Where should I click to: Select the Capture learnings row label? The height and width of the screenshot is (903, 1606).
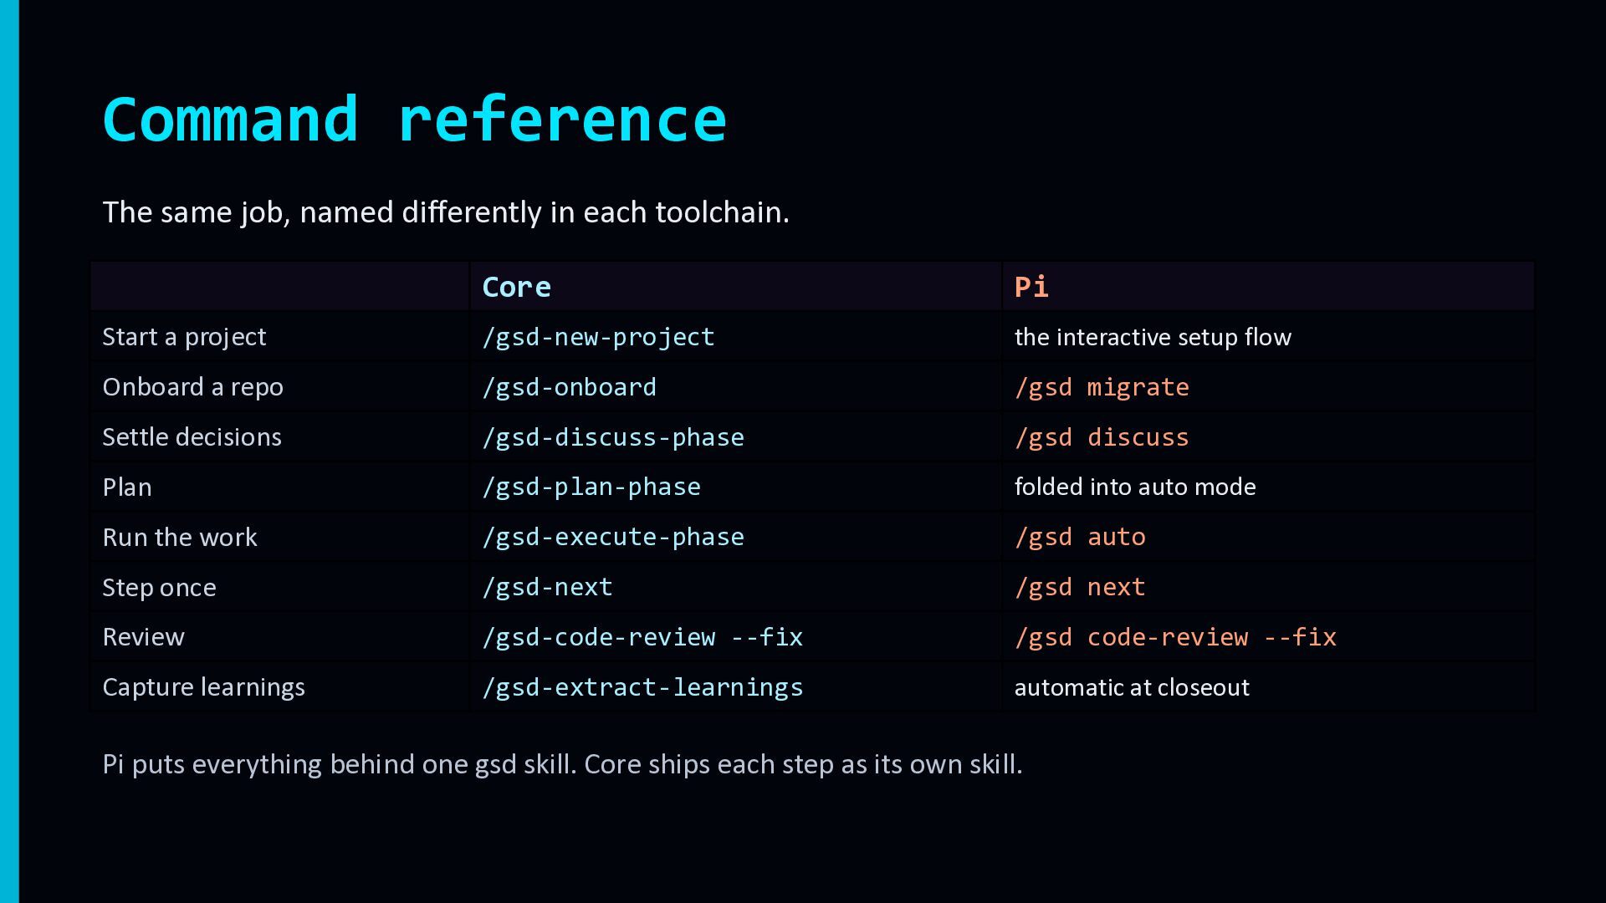point(203,687)
